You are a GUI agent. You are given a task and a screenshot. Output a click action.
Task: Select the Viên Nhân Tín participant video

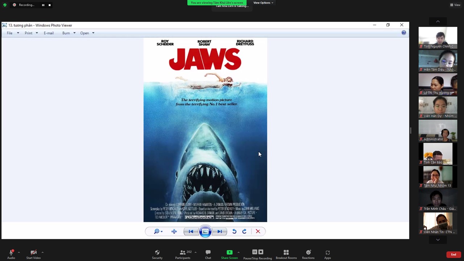pyautogui.click(x=438, y=223)
